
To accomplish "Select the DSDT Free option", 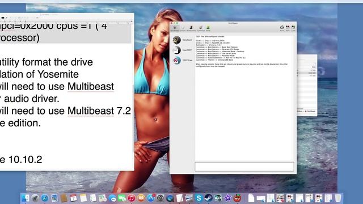I will [183, 60].
